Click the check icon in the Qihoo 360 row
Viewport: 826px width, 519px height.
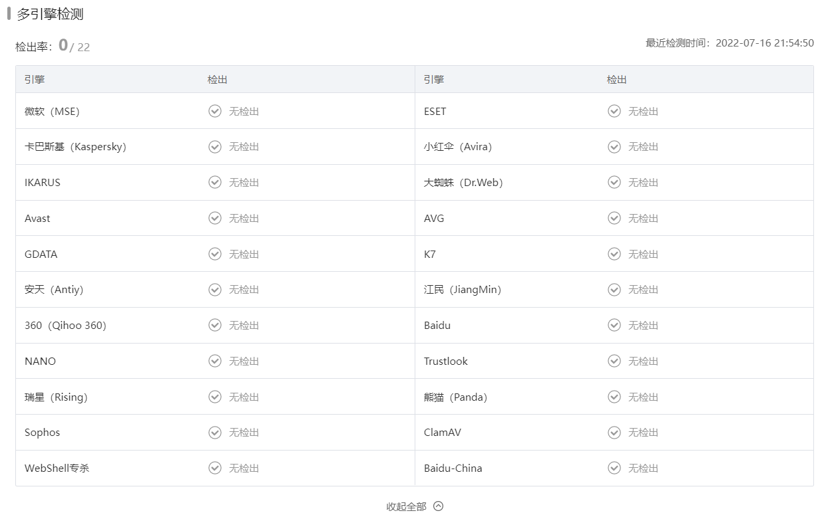215,325
